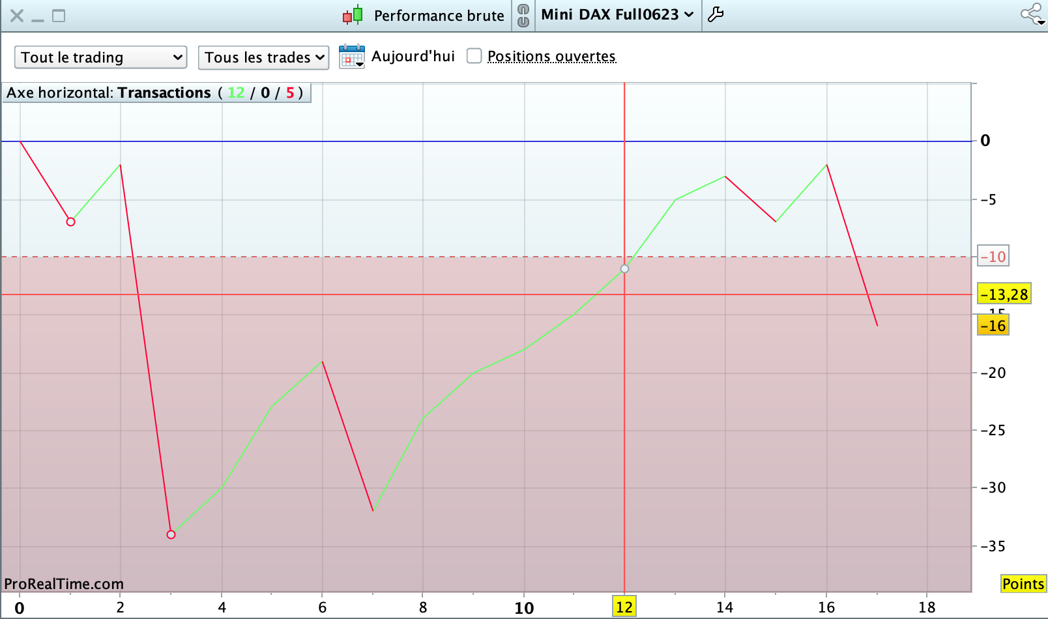This screenshot has height=619, width=1048.
Task: Enable the Positions ouvertes checkbox
Action: click(474, 56)
